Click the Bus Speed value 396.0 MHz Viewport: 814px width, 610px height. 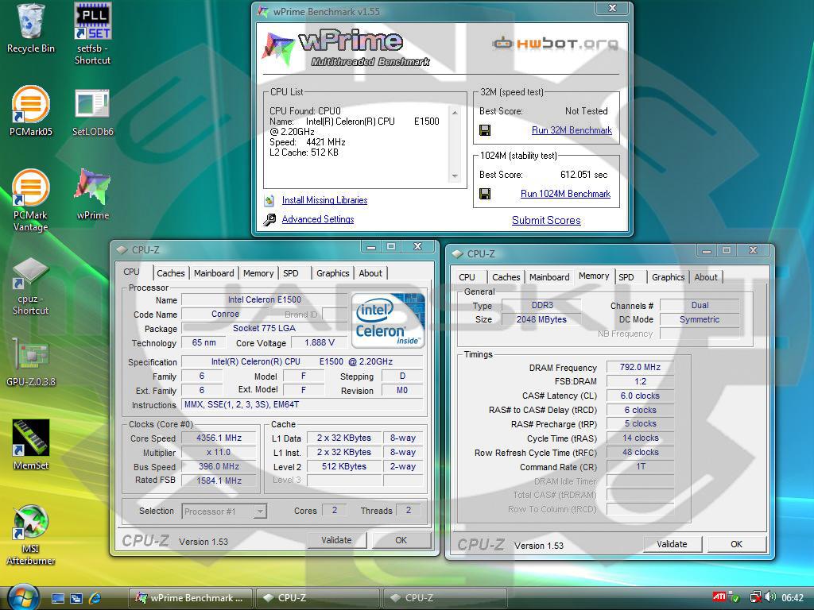pos(219,466)
